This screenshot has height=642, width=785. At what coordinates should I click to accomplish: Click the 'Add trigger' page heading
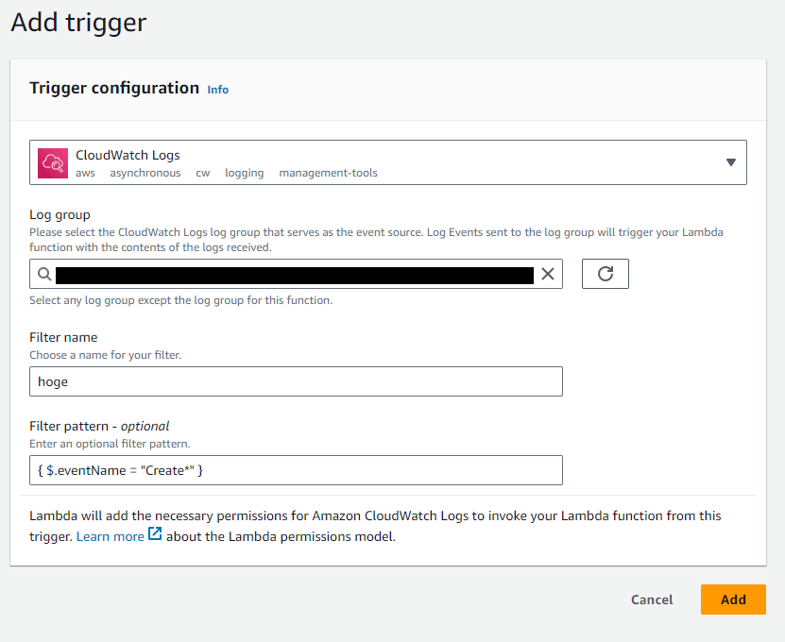pyautogui.click(x=78, y=23)
